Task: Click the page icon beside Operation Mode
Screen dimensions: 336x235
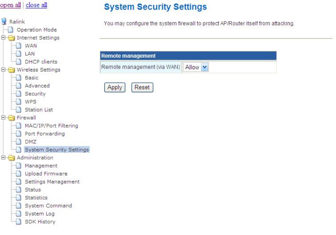Action: pyautogui.click(x=11, y=30)
